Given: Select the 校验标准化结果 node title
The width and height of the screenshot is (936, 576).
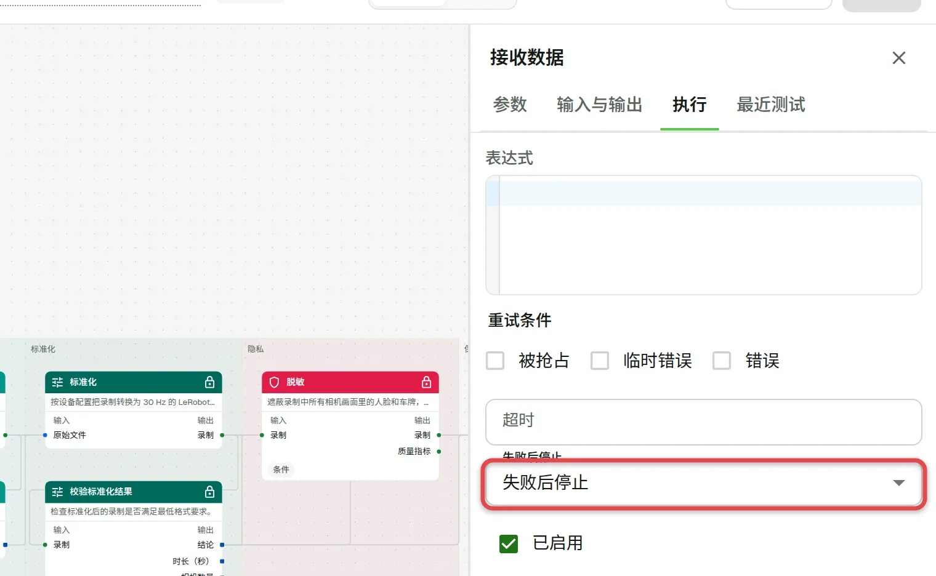Looking at the screenshot, I should point(101,492).
